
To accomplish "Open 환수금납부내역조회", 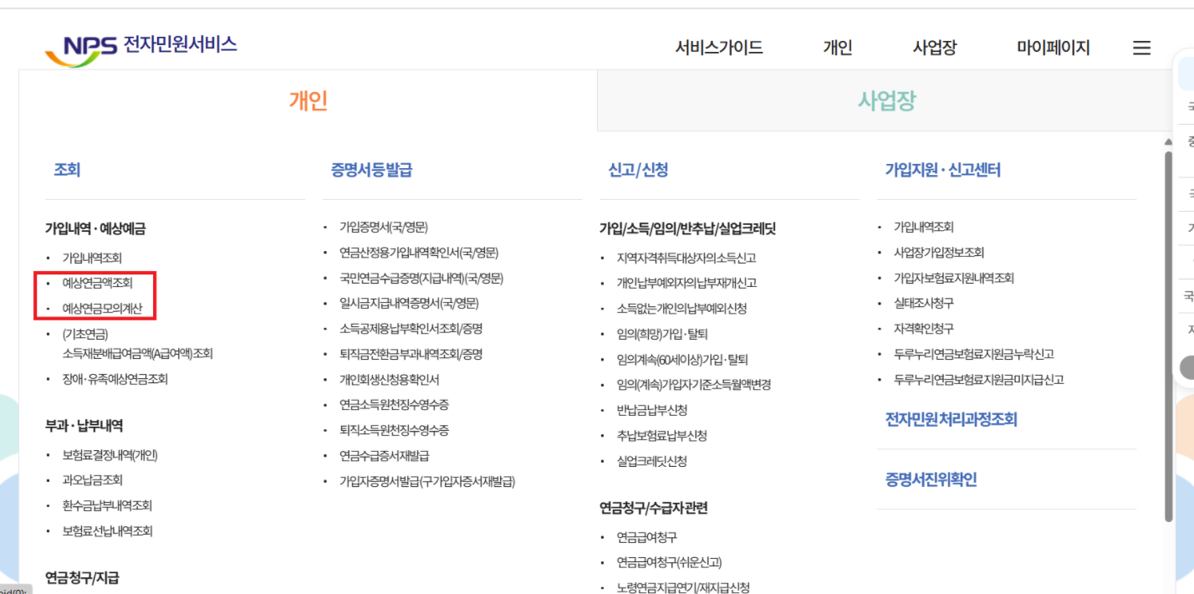I will click(x=107, y=506).
